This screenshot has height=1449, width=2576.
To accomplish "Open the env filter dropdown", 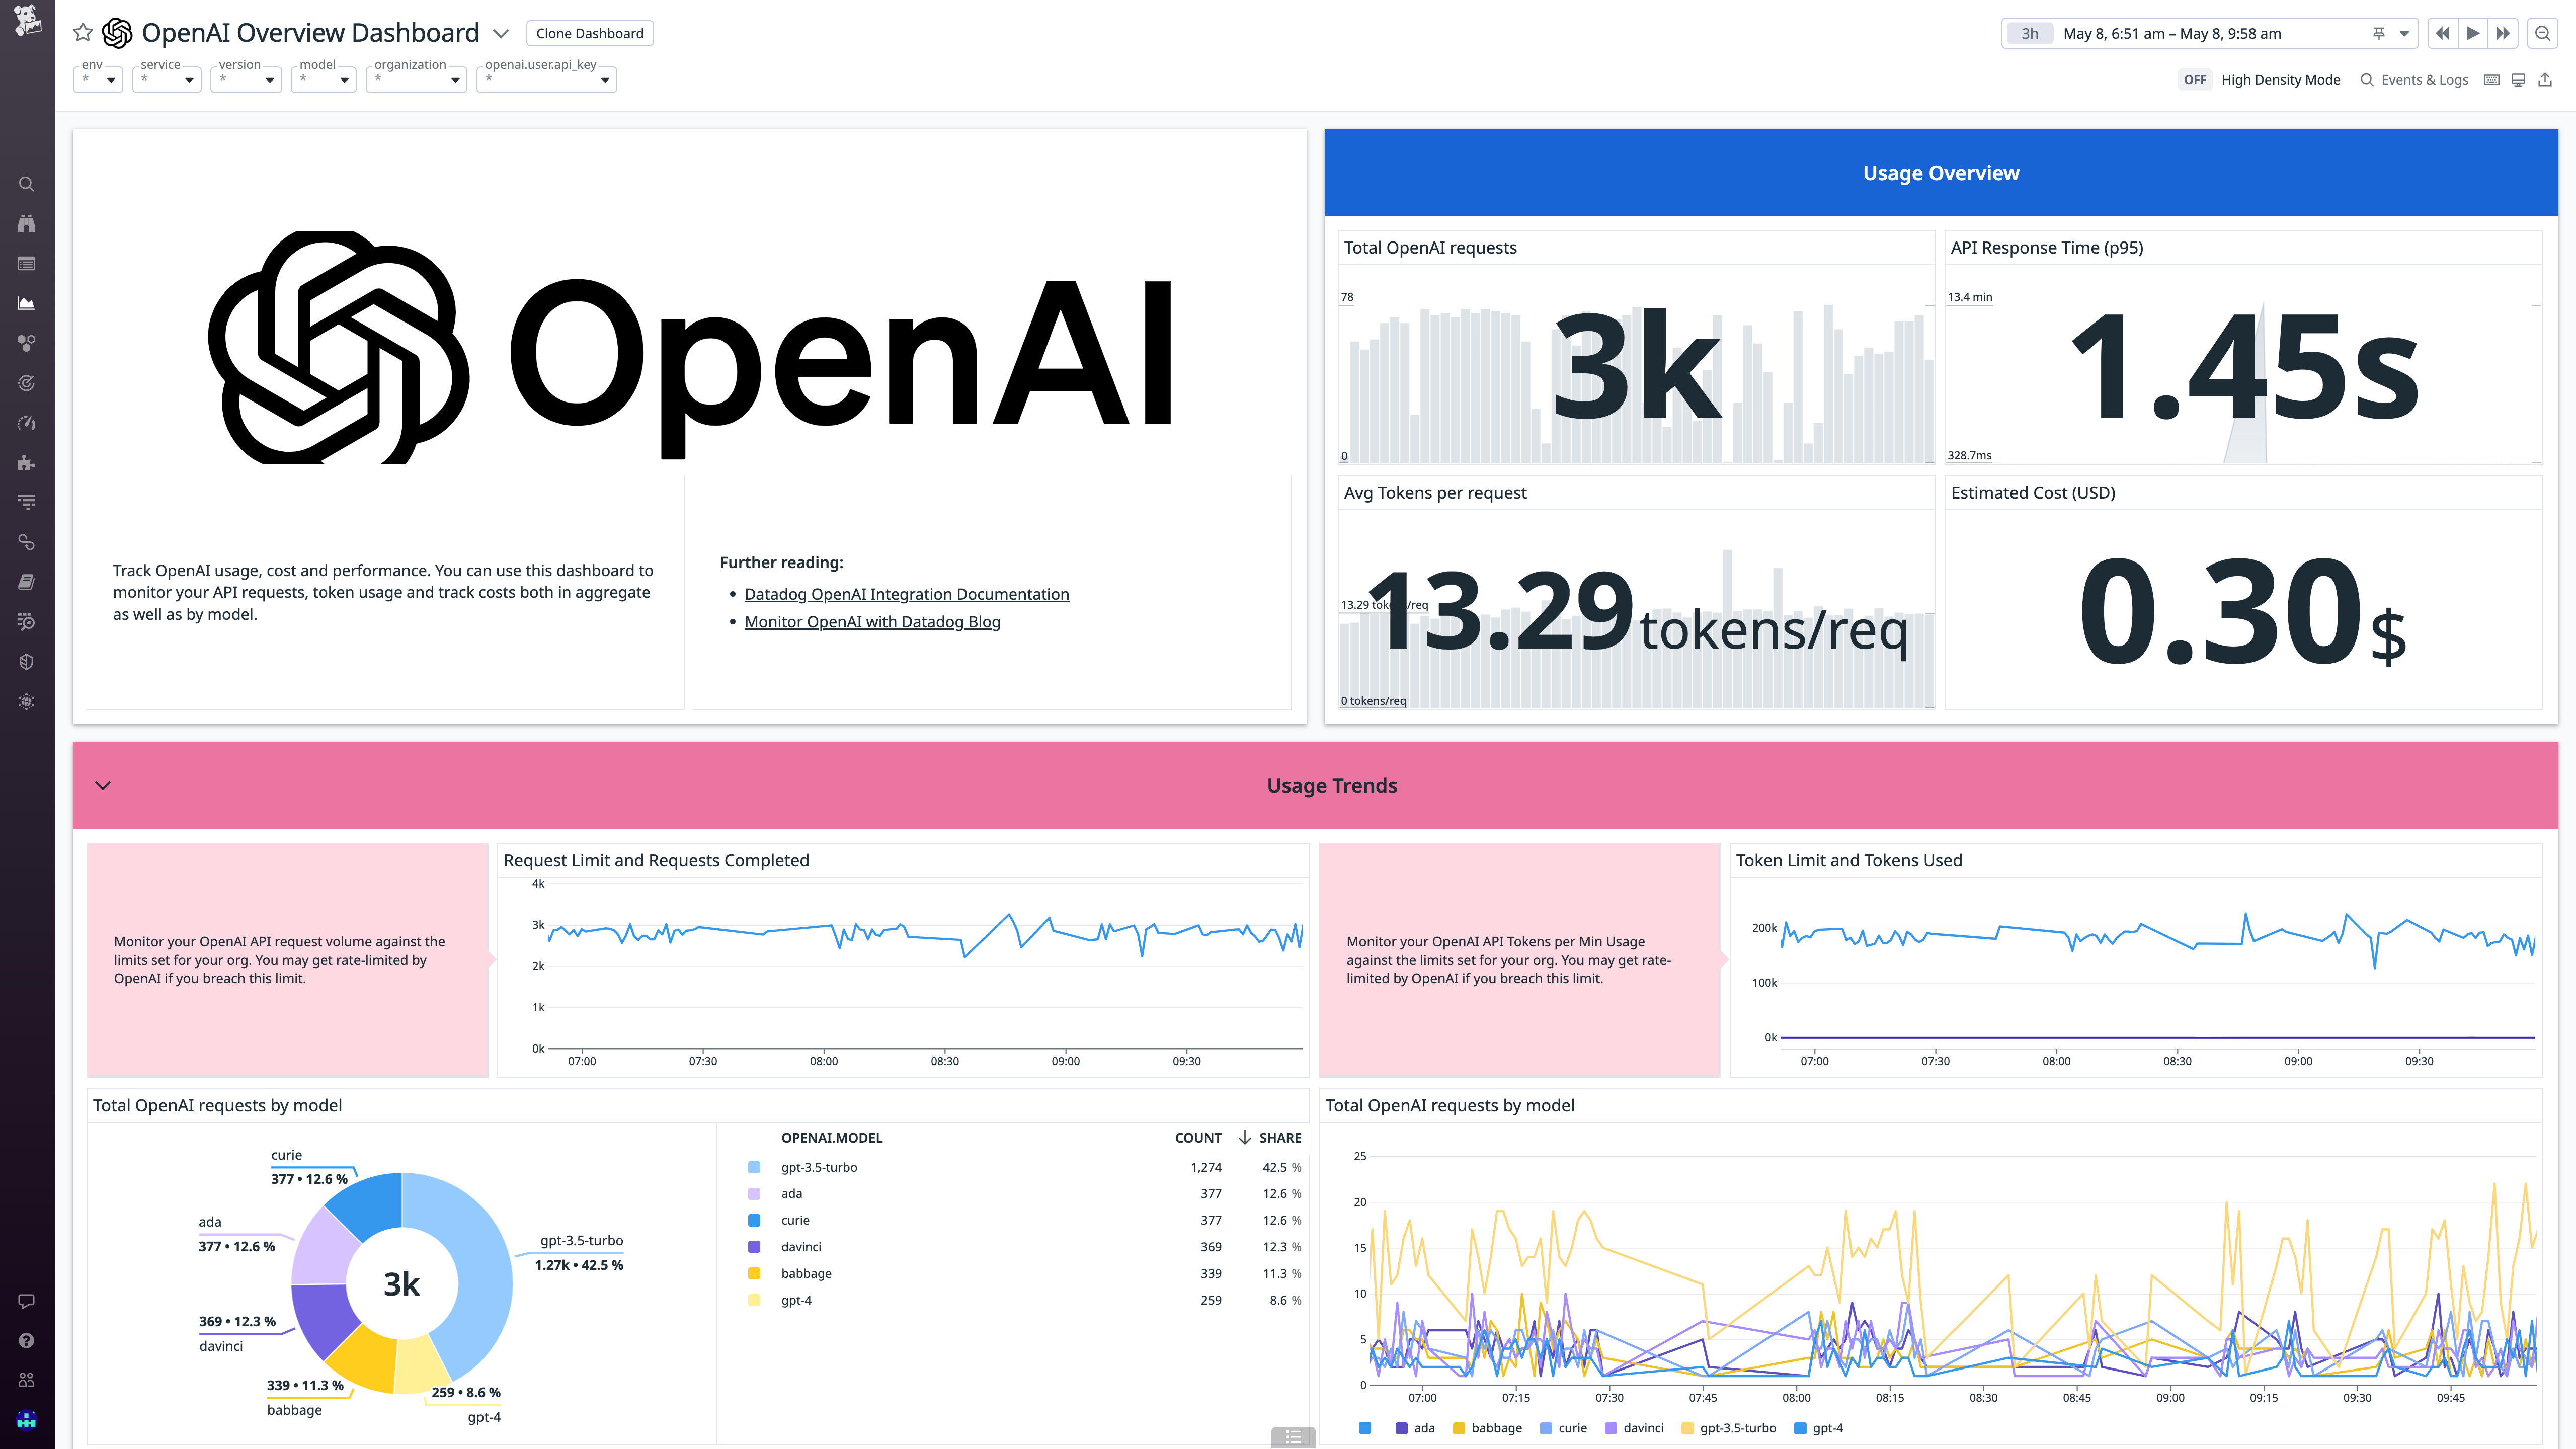I will (x=97, y=80).
